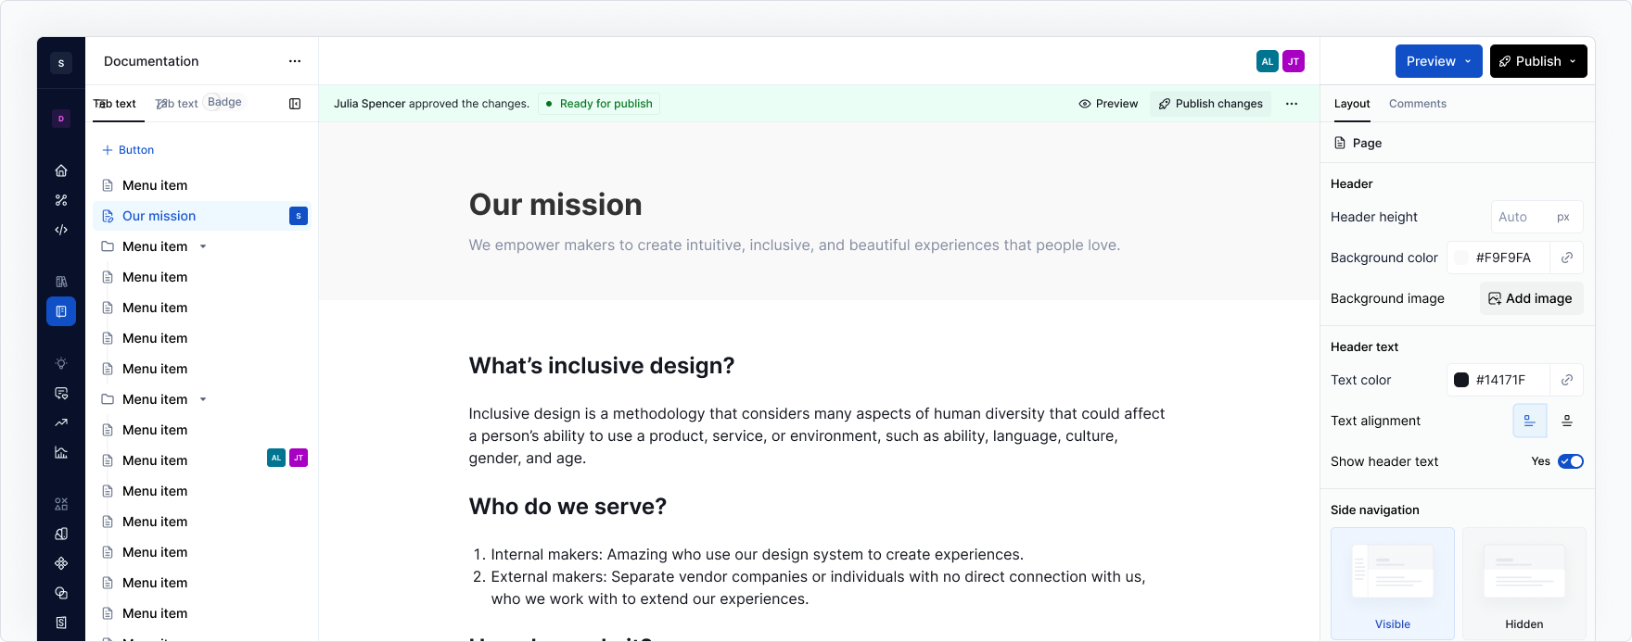Viewport: 1632px width, 642px height.
Task: Open the code brackets icon in sidebar
Action: tap(61, 230)
